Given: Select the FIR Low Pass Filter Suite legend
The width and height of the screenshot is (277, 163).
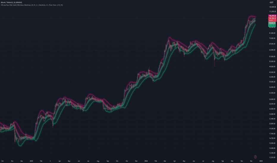Looking at the screenshot, I should point(32,5).
